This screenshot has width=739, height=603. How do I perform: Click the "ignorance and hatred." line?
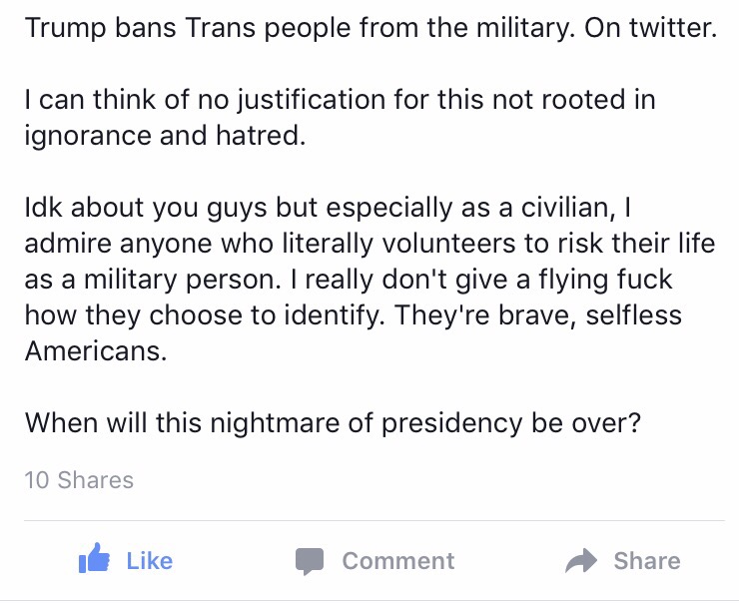166,135
